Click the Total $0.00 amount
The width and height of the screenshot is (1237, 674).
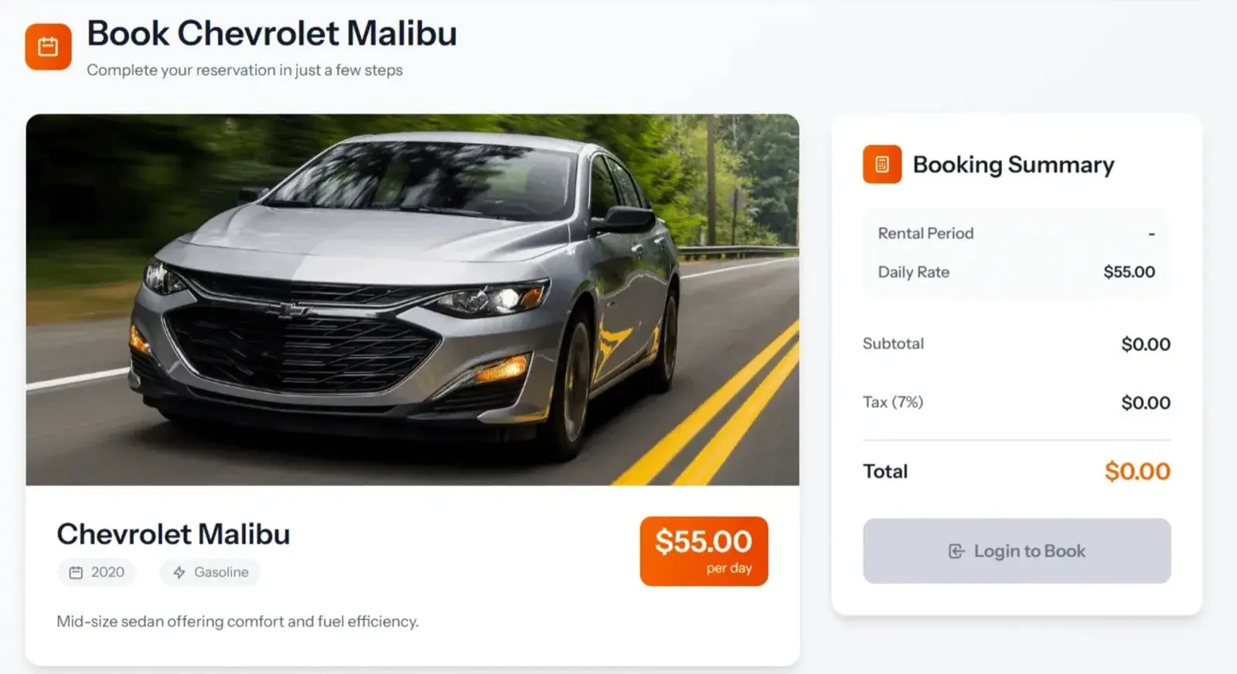click(x=1136, y=471)
